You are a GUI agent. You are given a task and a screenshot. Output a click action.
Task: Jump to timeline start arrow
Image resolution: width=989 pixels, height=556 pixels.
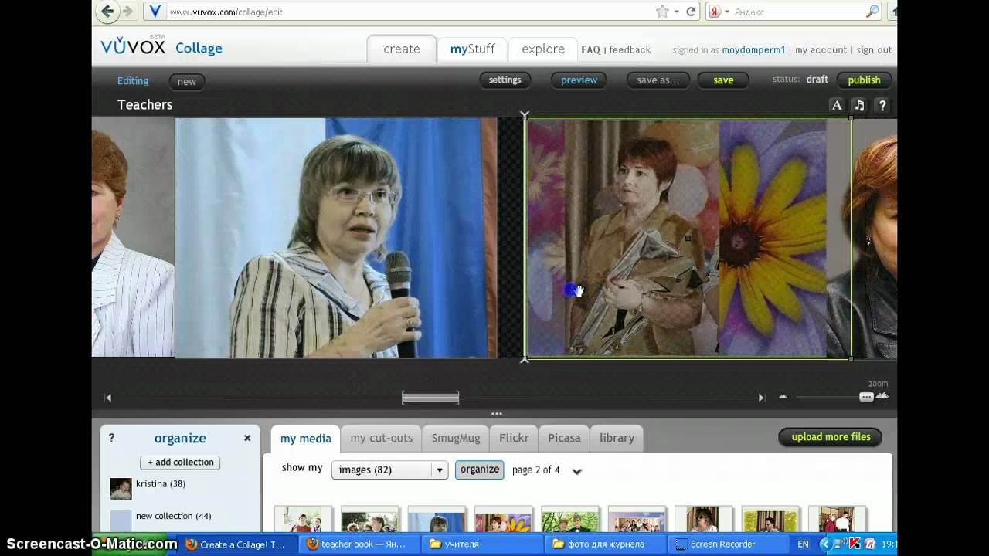108,398
